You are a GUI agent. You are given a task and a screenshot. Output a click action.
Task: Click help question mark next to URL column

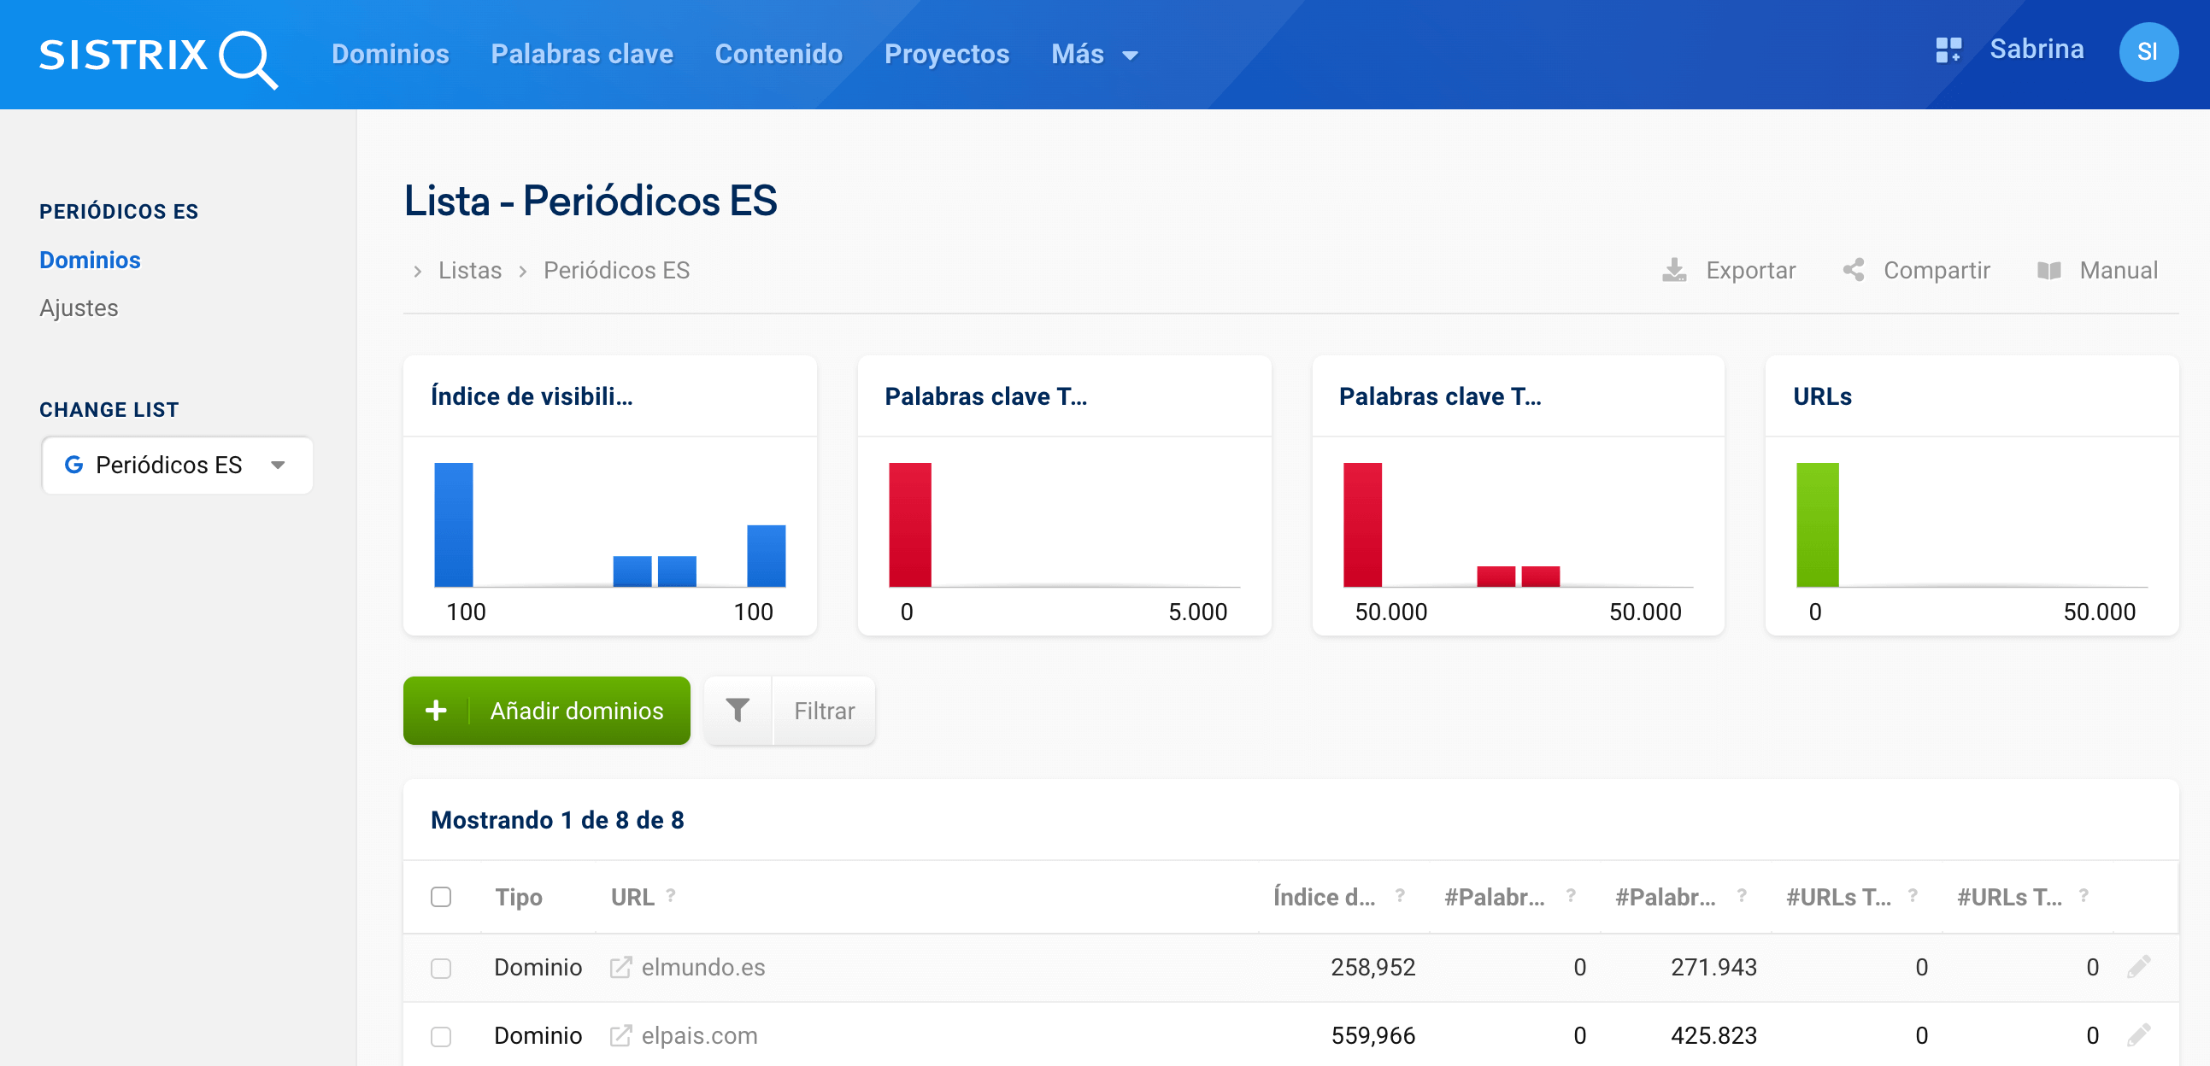click(671, 895)
